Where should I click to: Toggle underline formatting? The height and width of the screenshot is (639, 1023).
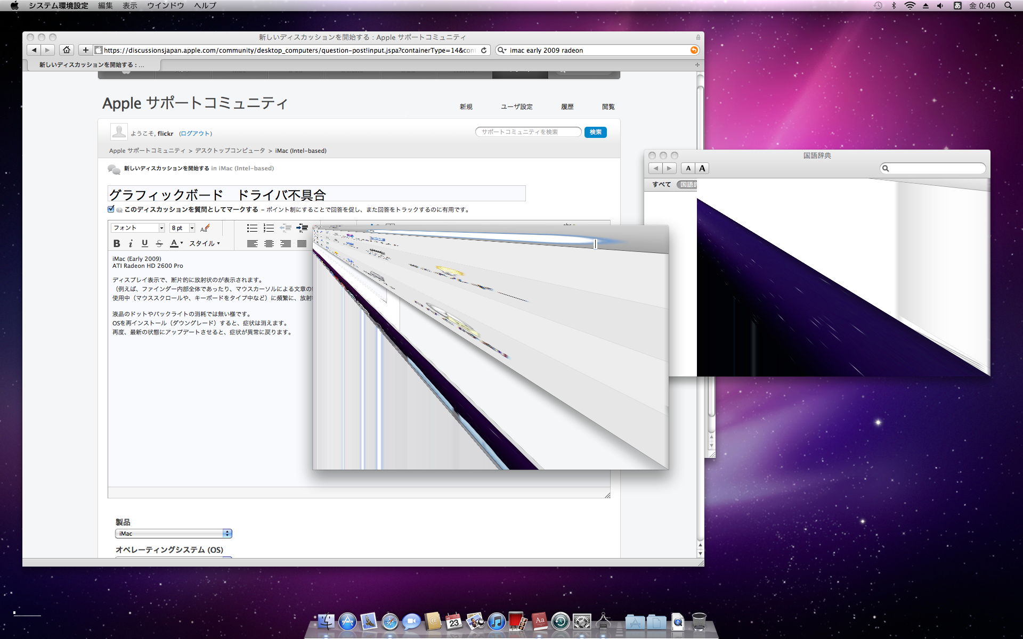(x=144, y=243)
